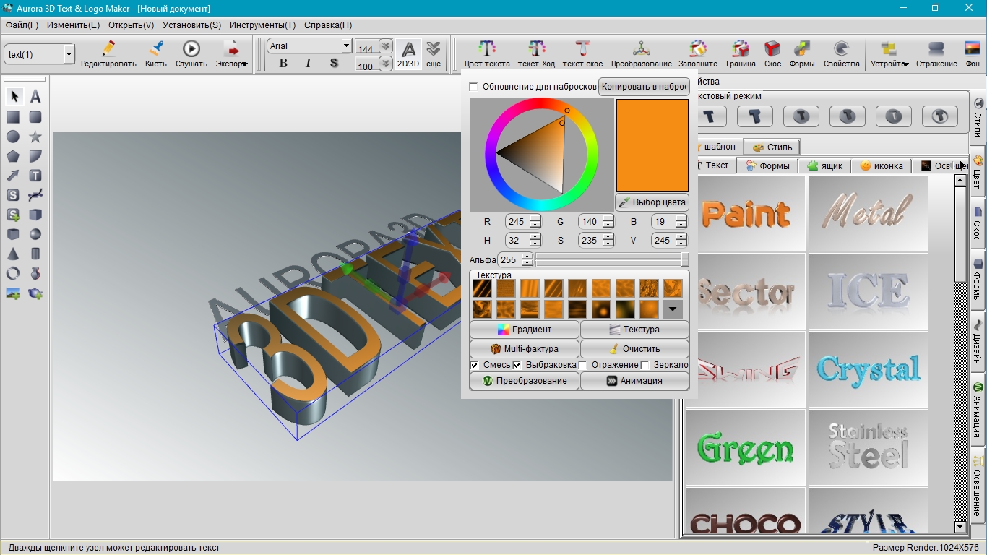Enable the Зеркало checkbox
987x555 pixels.
(645, 365)
